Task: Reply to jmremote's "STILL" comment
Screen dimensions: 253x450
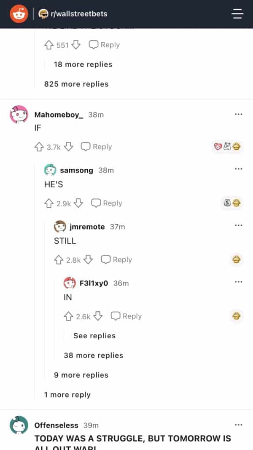Action: (117, 260)
